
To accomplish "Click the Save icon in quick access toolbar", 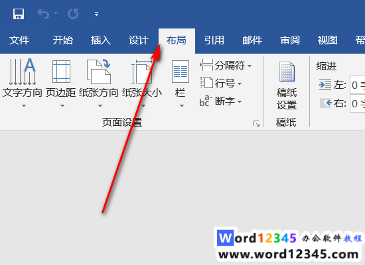I will click(19, 14).
